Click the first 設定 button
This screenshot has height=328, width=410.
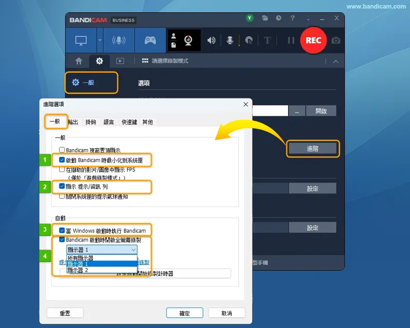point(313,188)
